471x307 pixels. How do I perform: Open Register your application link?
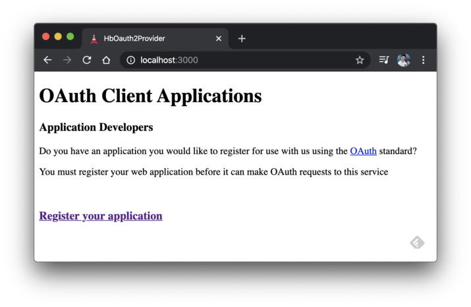click(x=101, y=216)
